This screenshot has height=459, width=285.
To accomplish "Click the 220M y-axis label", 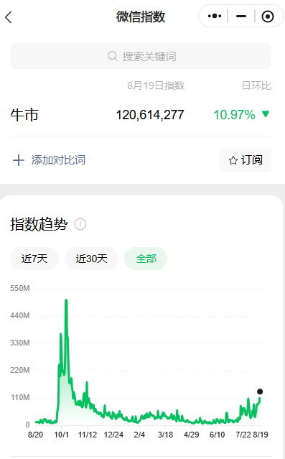I will coord(19,371).
